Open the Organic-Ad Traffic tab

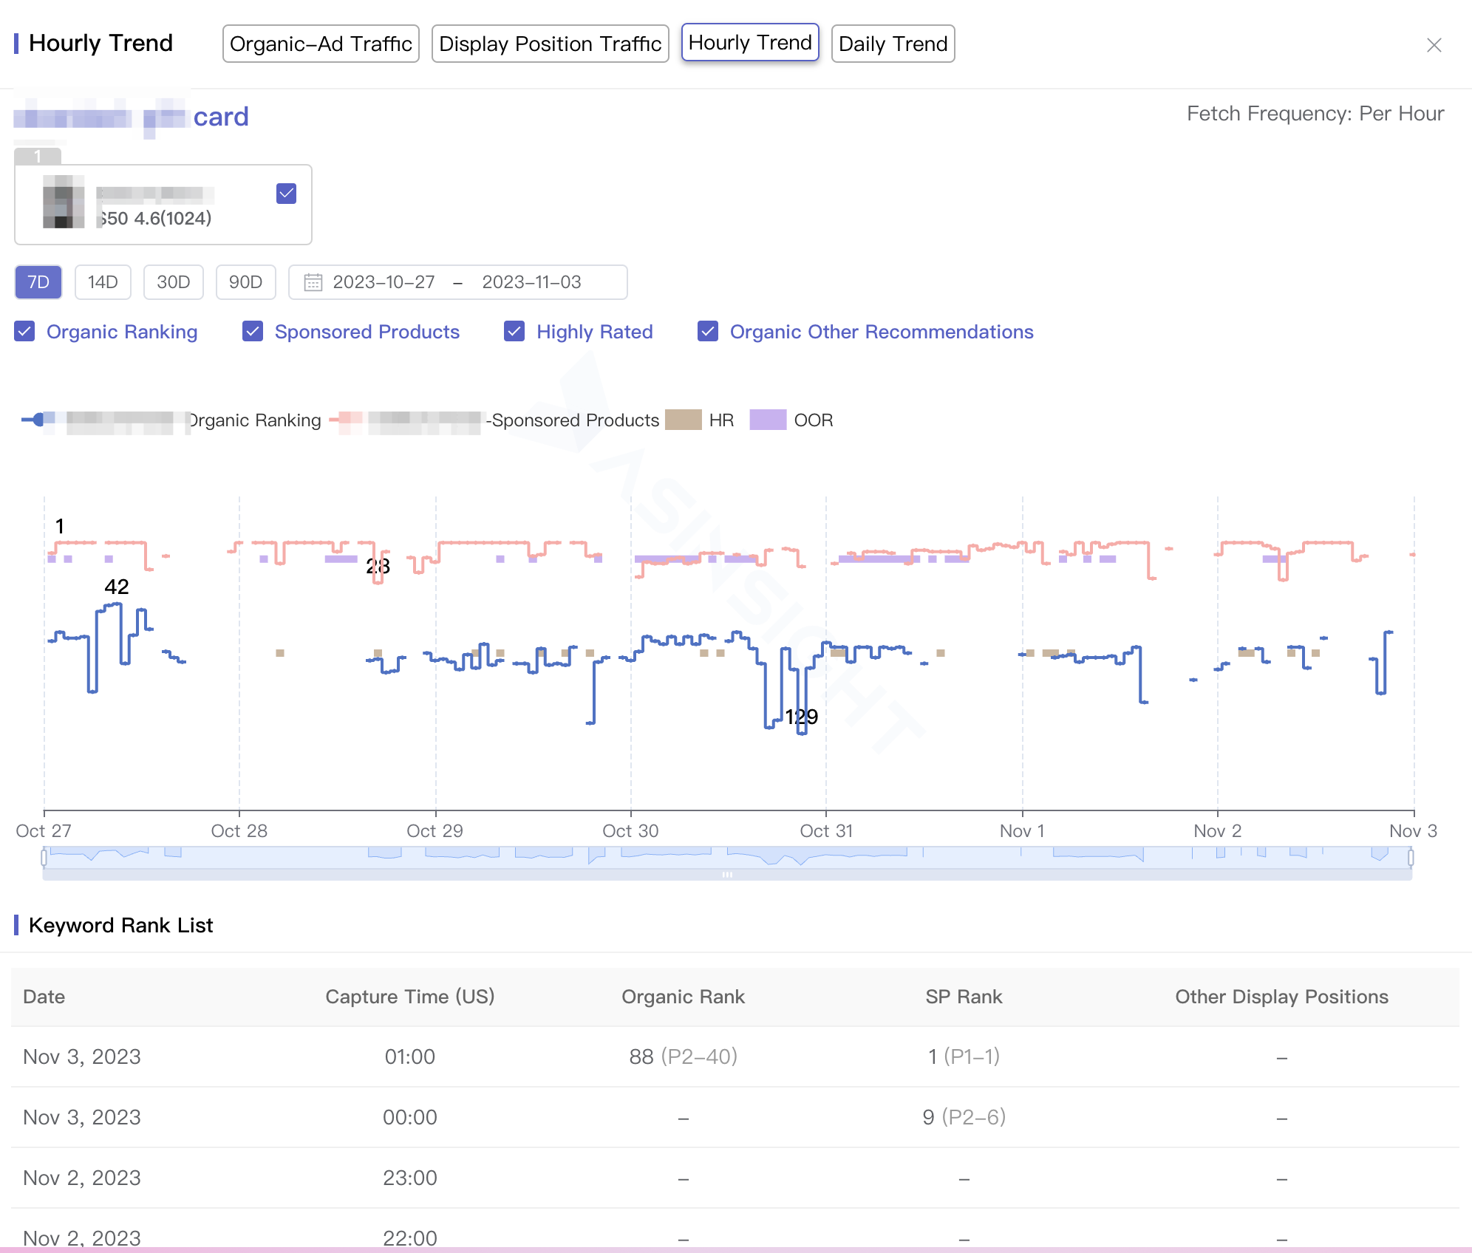pyautogui.click(x=321, y=44)
